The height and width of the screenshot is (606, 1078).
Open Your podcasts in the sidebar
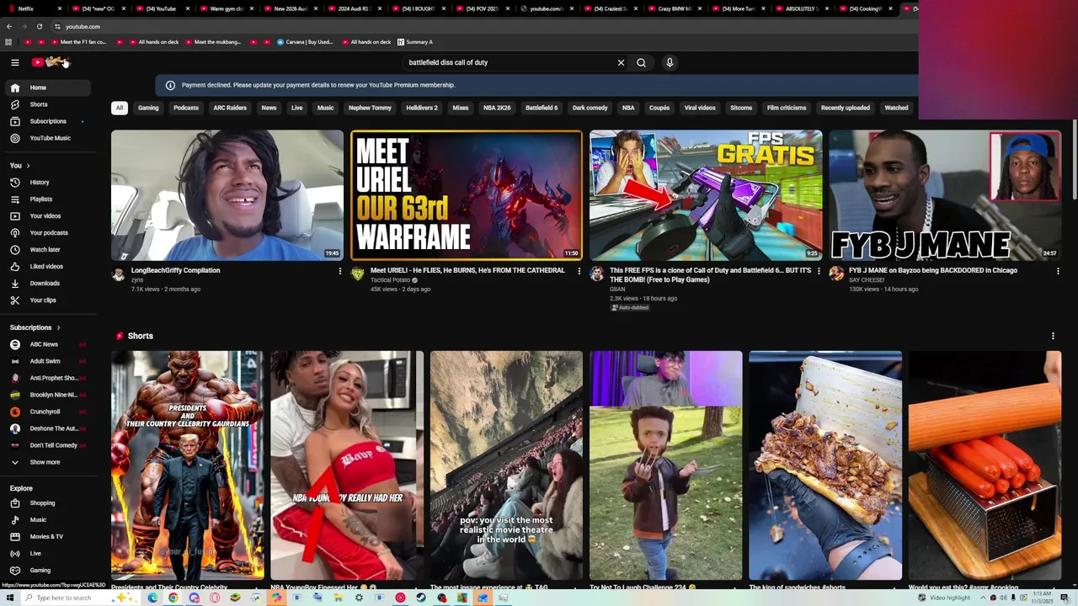[x=48, y=233]
